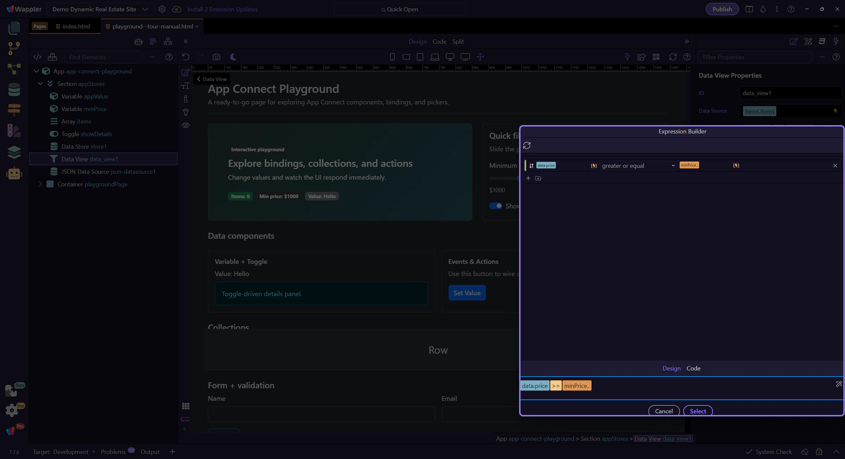The width and height of the screenshot is (845, 459).
Task: Click Cancel in the Expression Builder
Action: coord(664,411)
